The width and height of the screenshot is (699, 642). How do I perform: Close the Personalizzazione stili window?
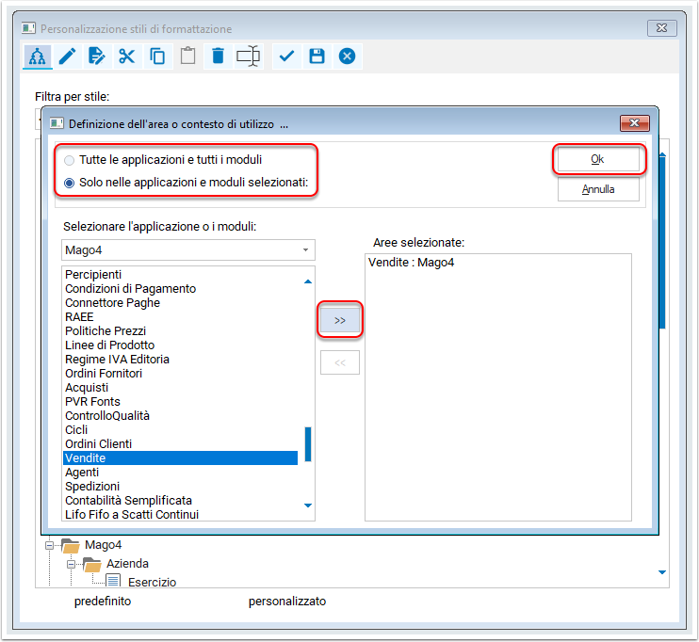coord(662,28)
